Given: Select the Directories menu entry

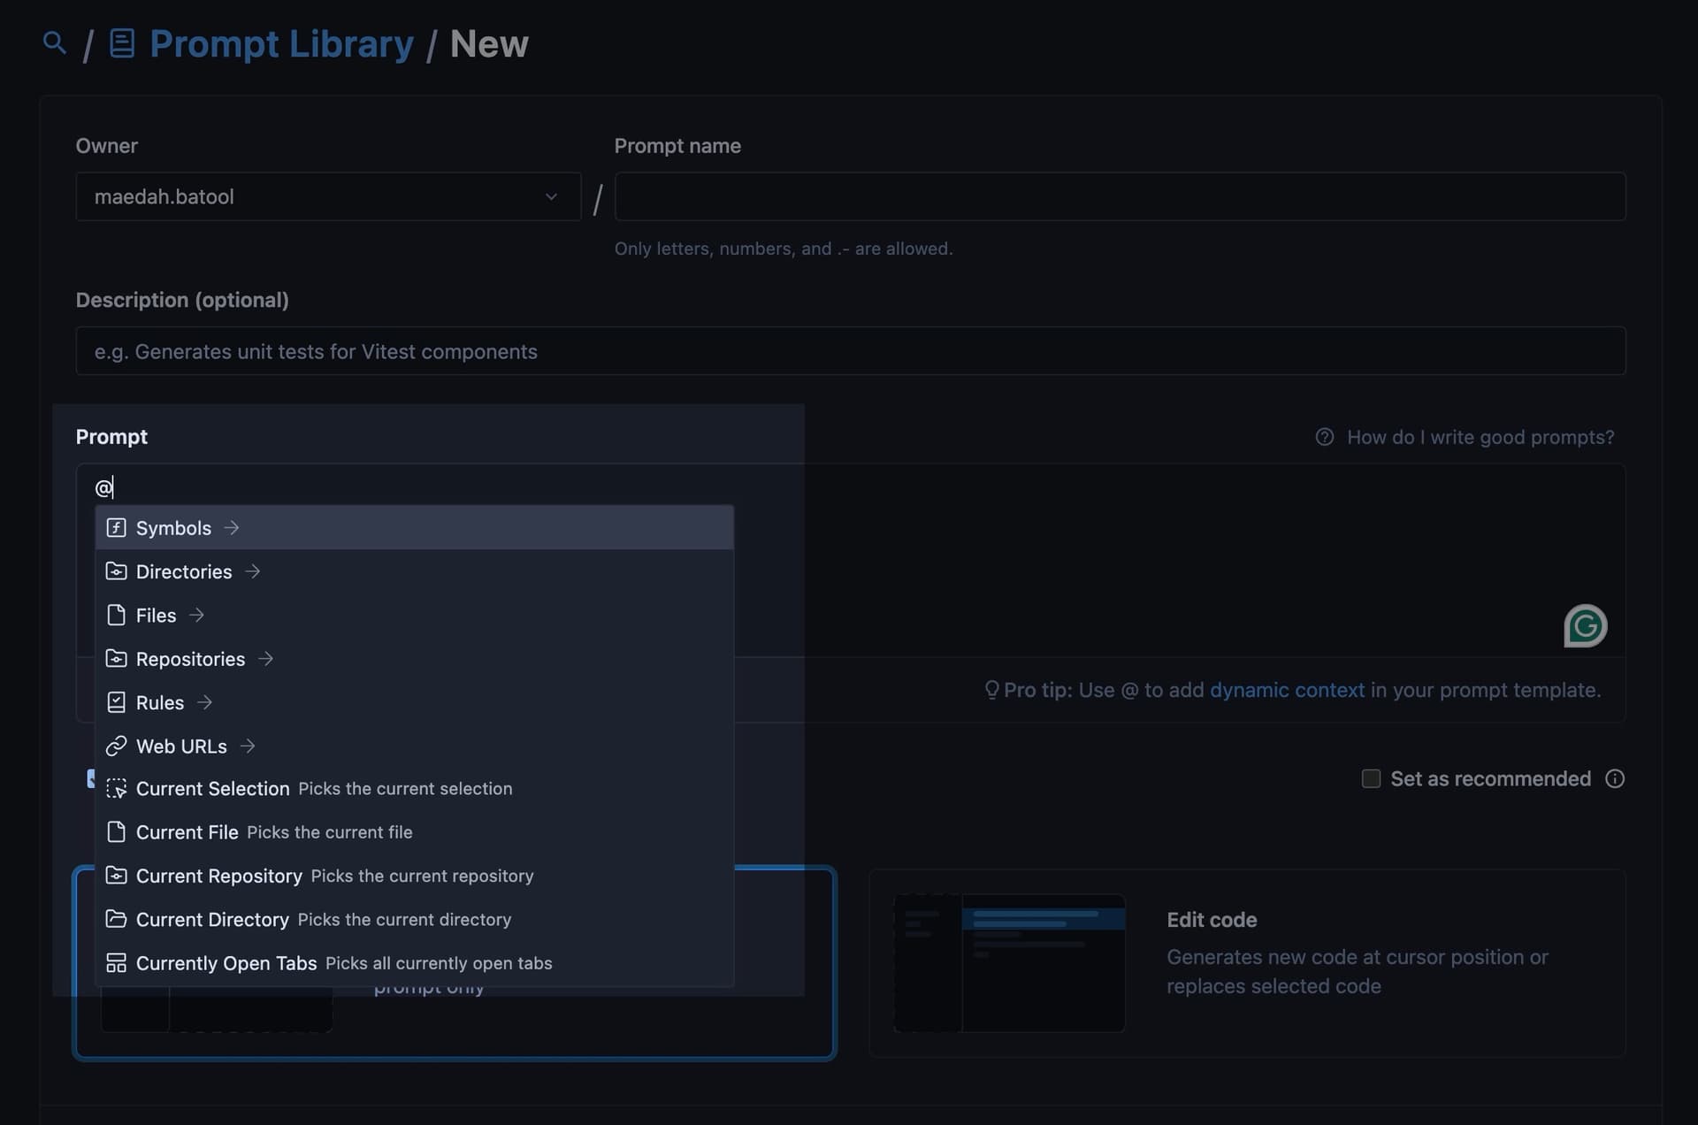Looking at the screenshot, I should [x=414, y=571].
